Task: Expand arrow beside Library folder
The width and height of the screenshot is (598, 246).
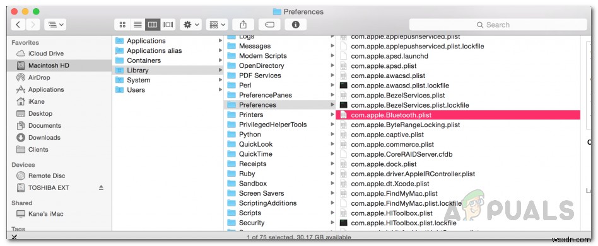Action: (220, 70)
